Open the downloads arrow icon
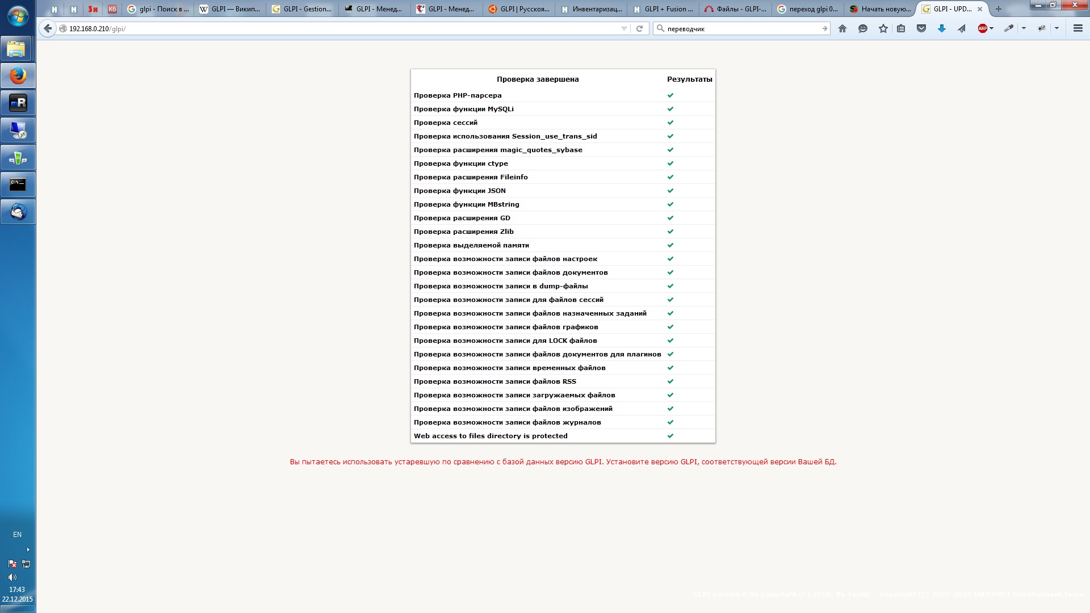 click(x=941, y=28)
